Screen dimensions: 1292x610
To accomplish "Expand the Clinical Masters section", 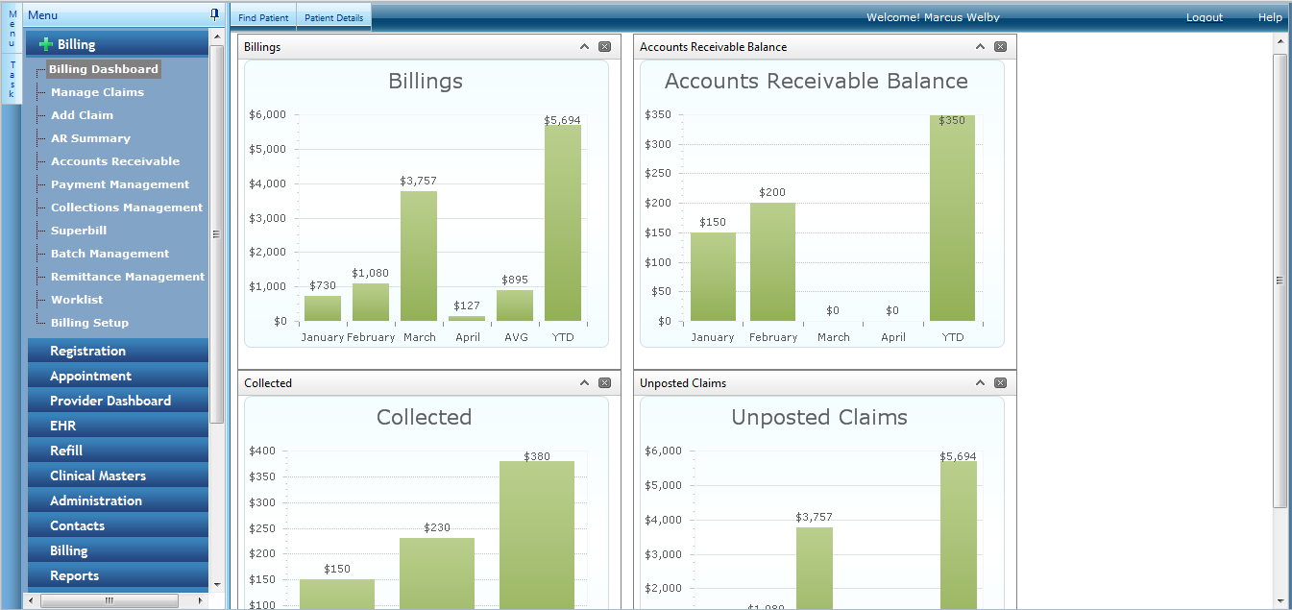I will [x=118, y=476].
